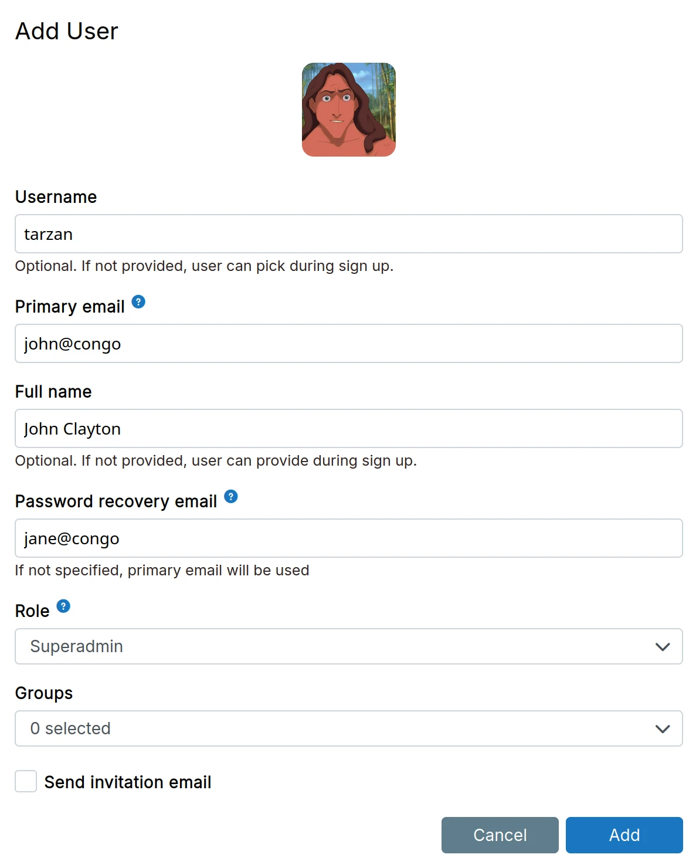Open the Role help tooltip

(x=63, y=606)
